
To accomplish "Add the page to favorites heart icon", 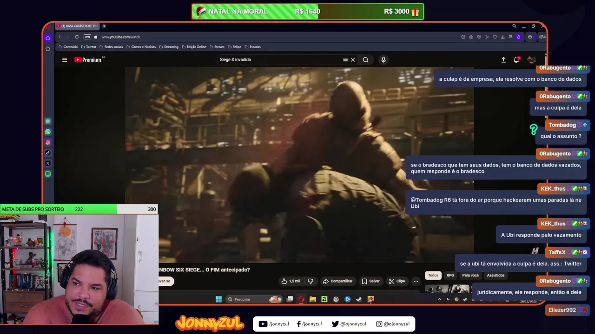I will click(x=495, y=37).
